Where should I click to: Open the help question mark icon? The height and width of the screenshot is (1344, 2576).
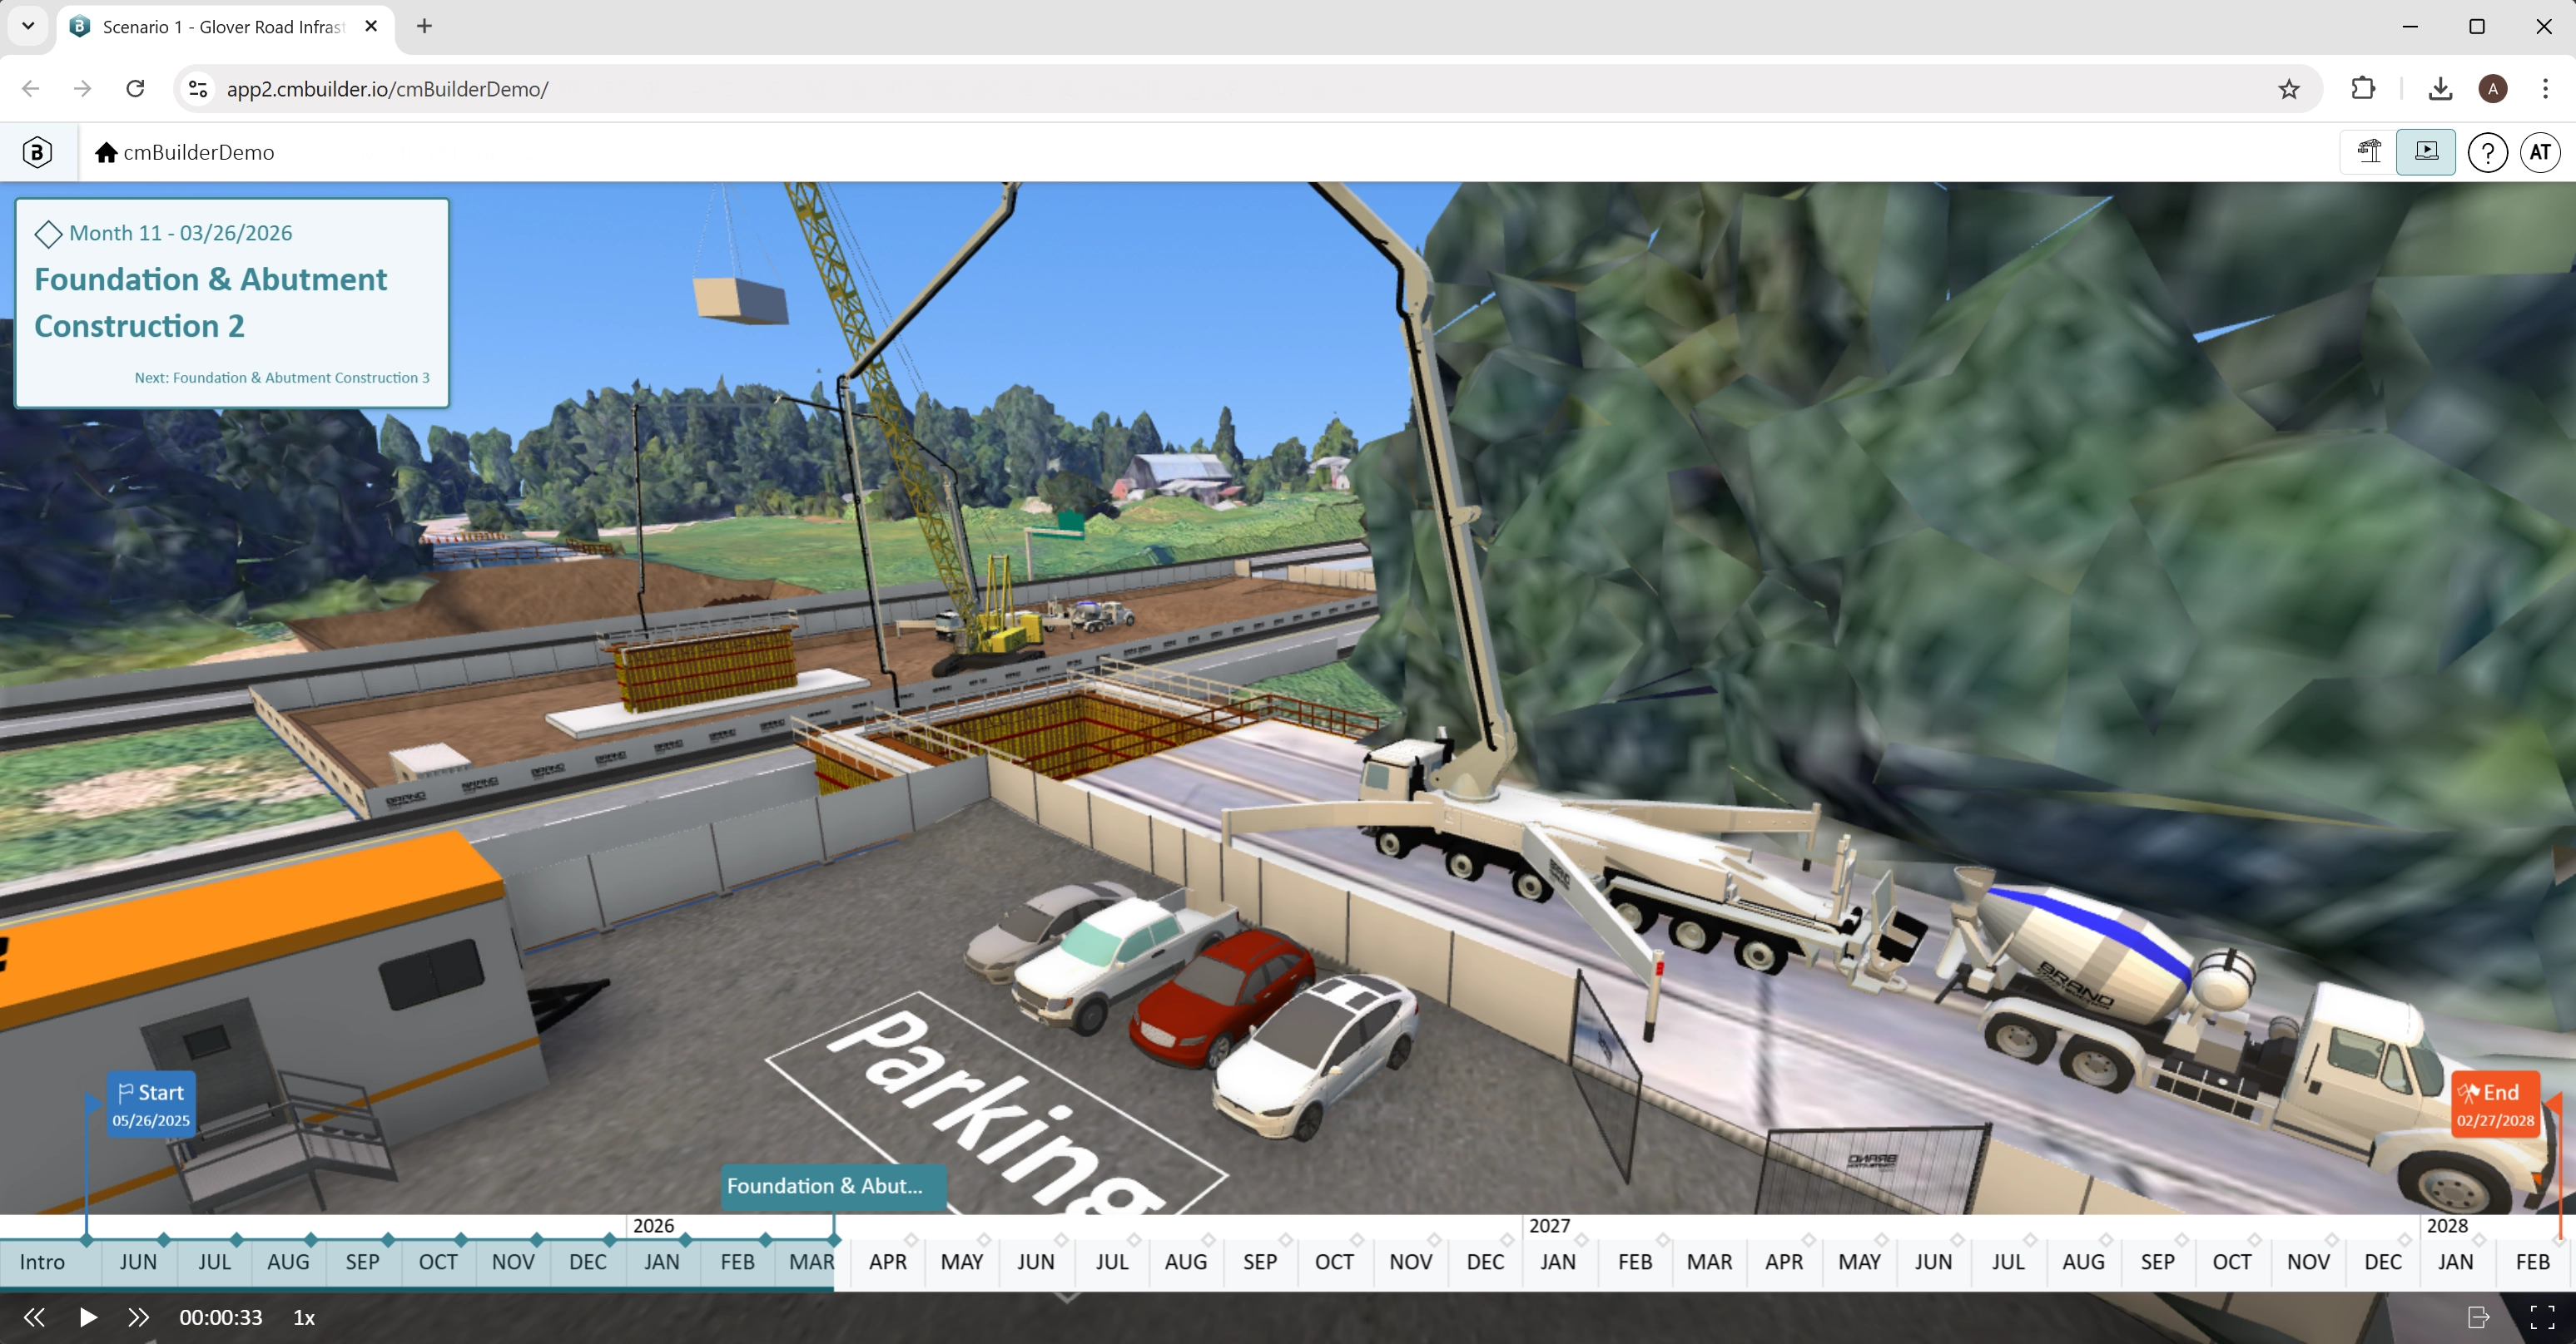(x=2487, y=153)
